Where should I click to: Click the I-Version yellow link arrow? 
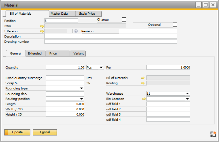(x=42, y=31)
